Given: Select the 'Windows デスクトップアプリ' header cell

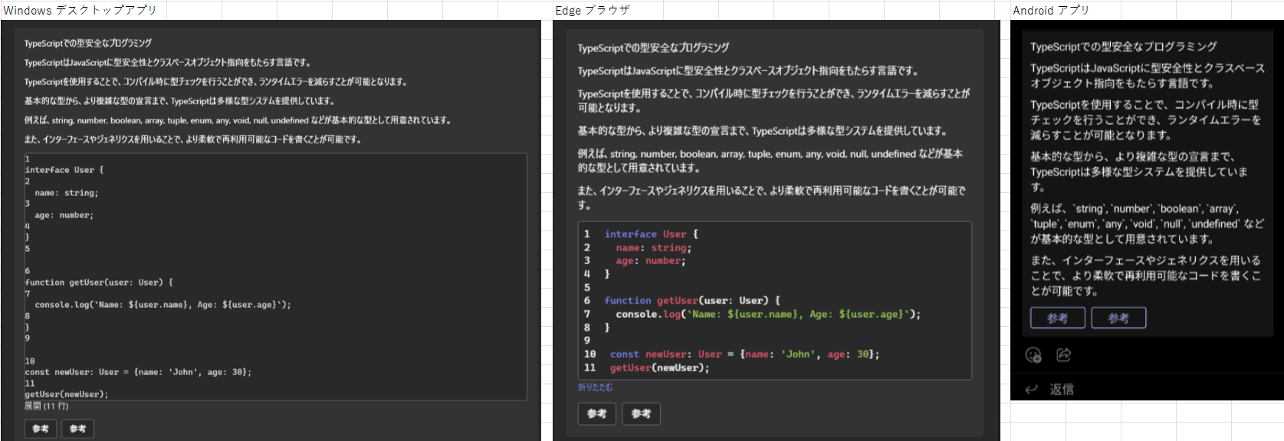Looking at the screenshot, I should coord(80,10).
